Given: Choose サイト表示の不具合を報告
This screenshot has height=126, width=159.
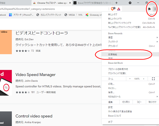Looking at the screenshot, I should click(x=130, y=111).
